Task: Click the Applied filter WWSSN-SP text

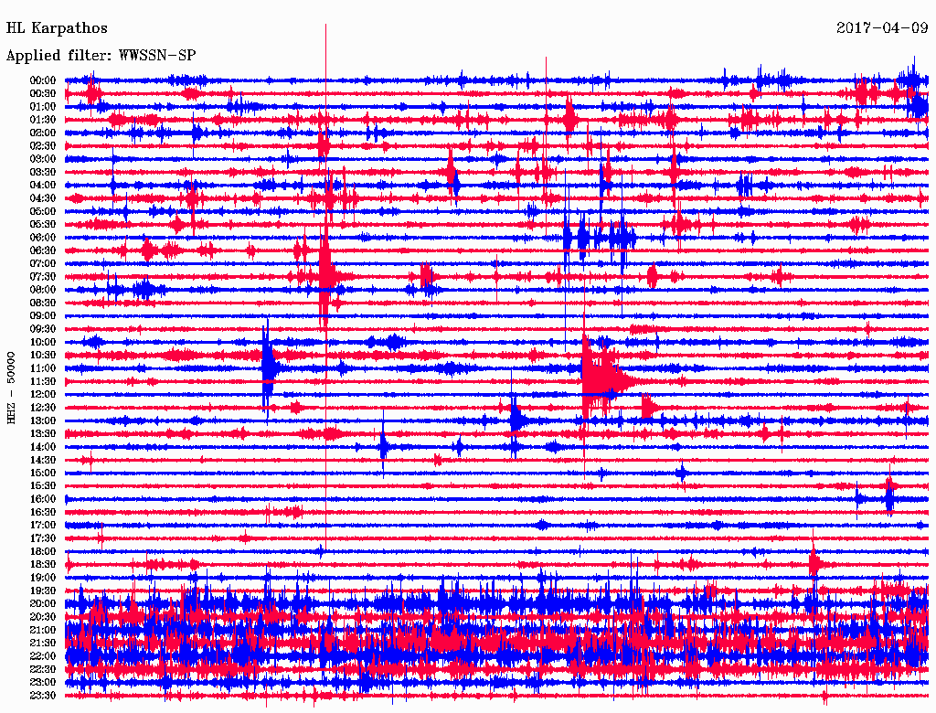Action: pos(101,56)
